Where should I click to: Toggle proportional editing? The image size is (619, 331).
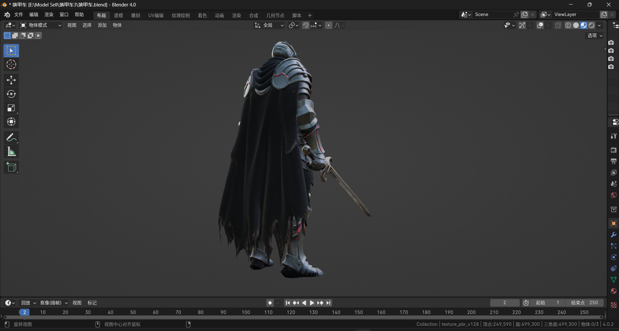tap(329, 25)
